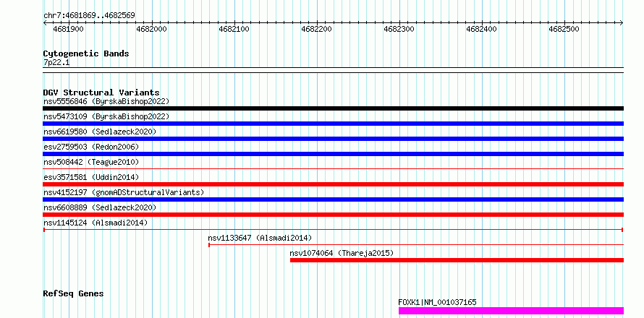The width and height of the screenshot is (644, 318).
Task: Click the blue bar of nsv5473109
Action: tap(334, 124)
